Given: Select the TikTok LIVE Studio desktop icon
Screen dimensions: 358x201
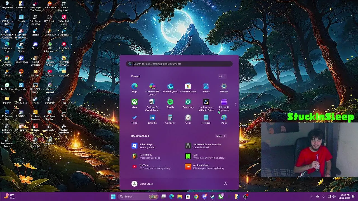Looking at the screenshot, I should click(x=64, y=20).
